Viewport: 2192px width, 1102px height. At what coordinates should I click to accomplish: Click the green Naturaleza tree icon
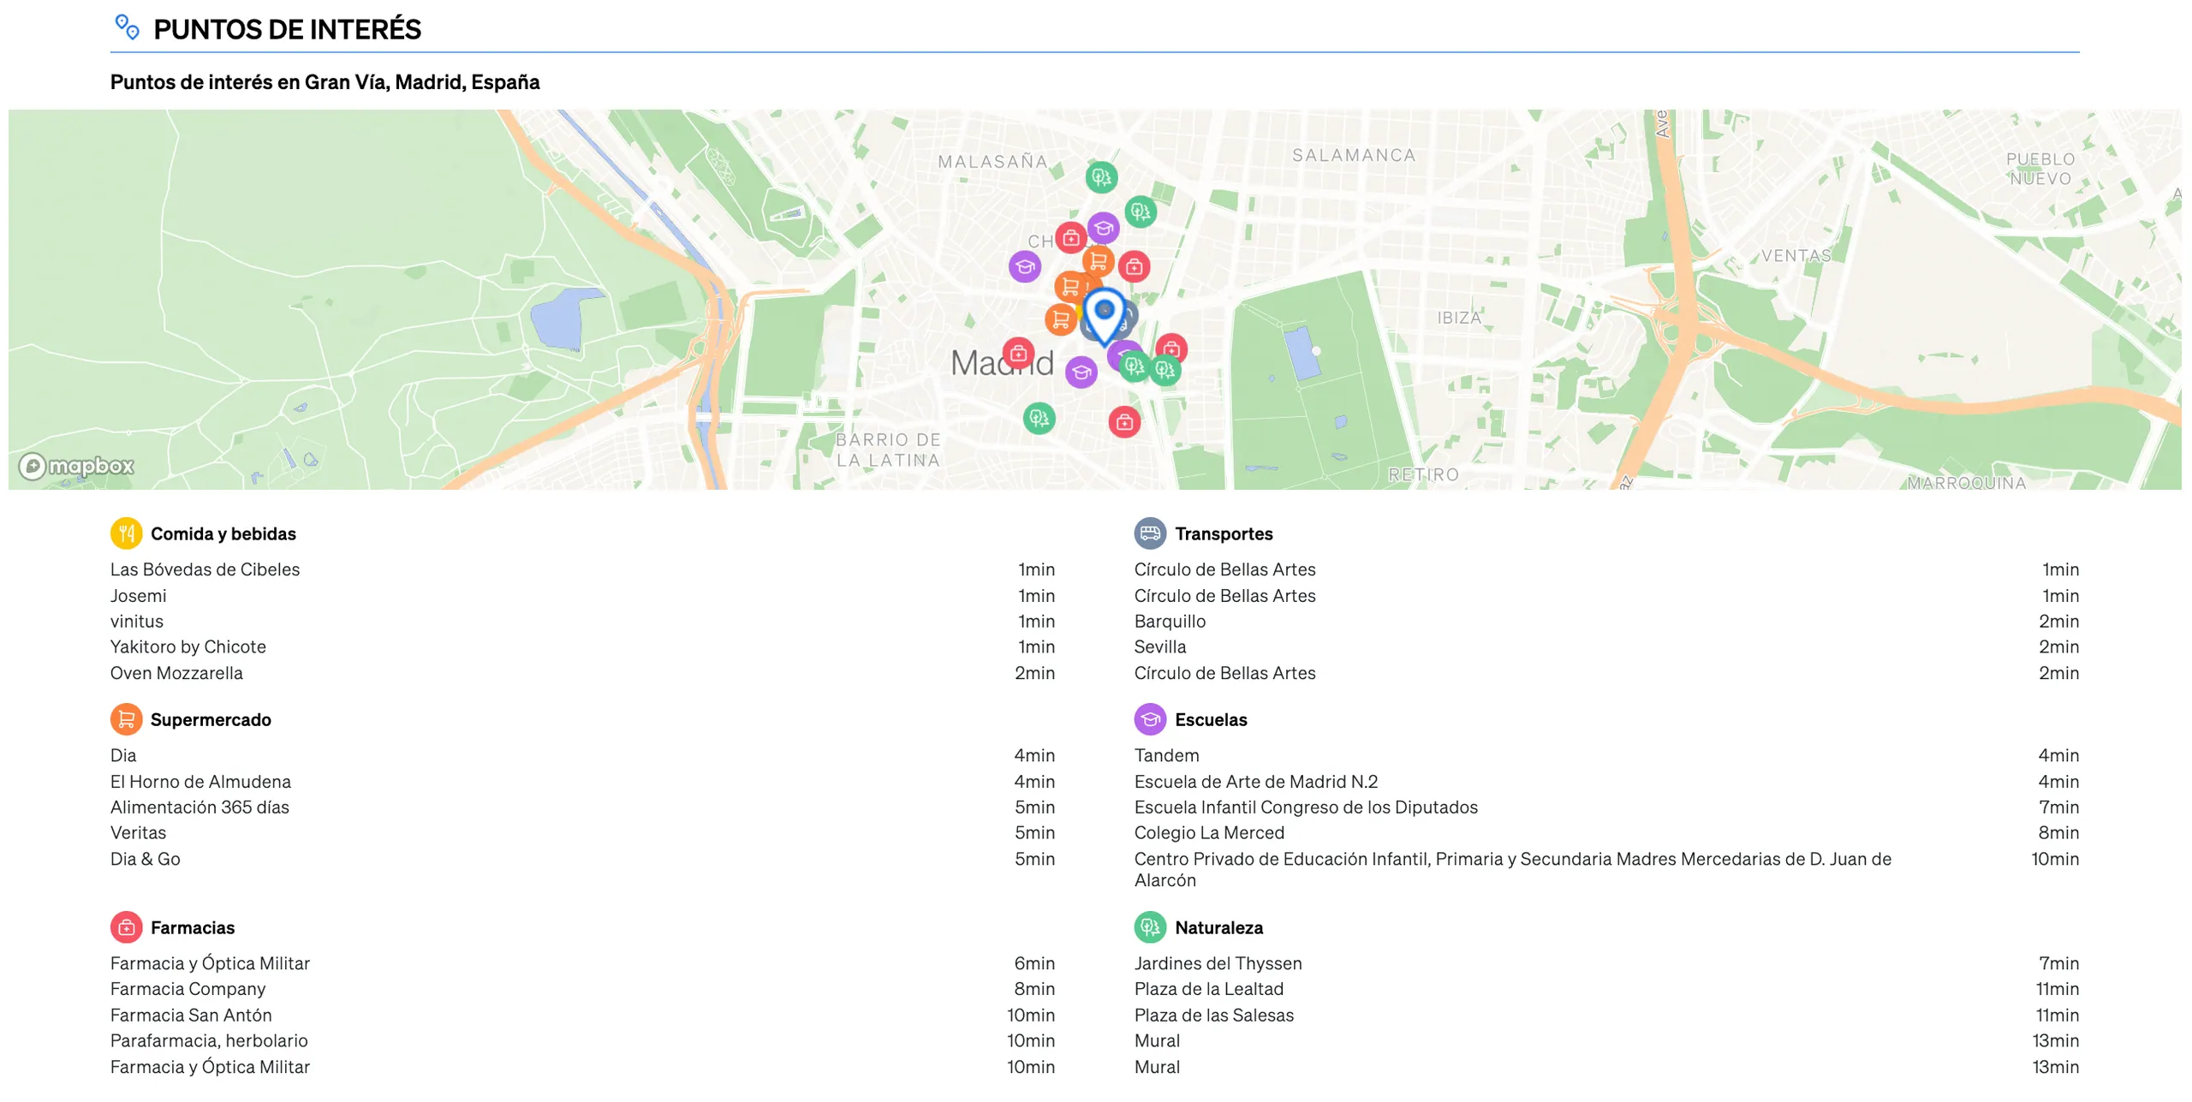click(x=1150, y=927)
